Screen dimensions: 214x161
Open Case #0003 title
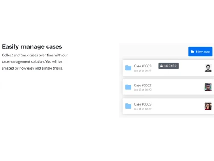tap(143, 66)
